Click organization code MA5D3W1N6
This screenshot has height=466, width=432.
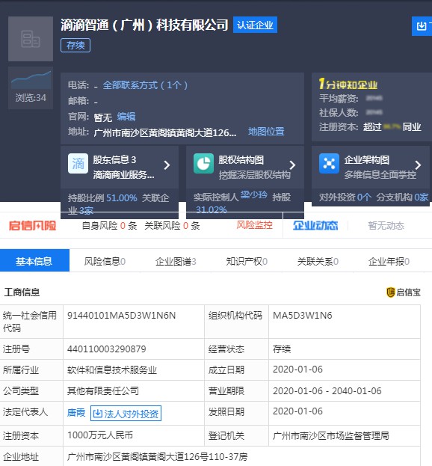pyautogui.click(x=303, y=316)
